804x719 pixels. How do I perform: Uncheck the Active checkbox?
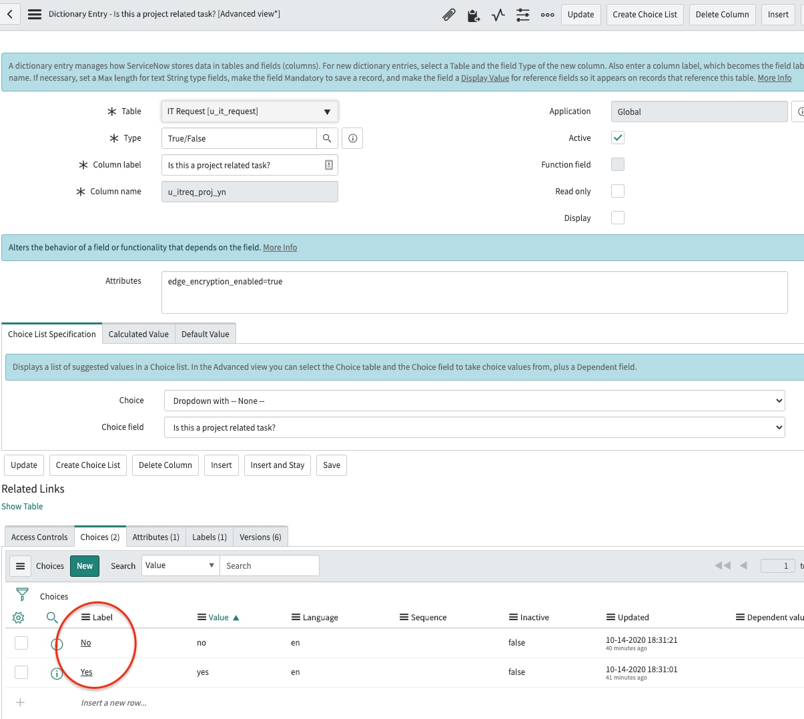coord(618,138)
